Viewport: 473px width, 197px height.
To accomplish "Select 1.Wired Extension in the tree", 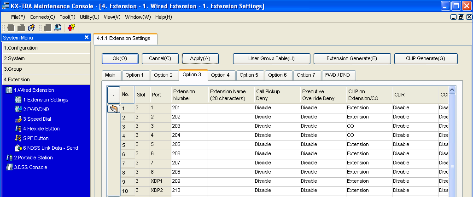I will 34,90.
